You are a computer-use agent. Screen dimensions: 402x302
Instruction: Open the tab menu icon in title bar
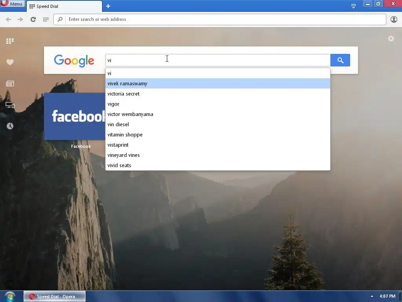(353, 6)
